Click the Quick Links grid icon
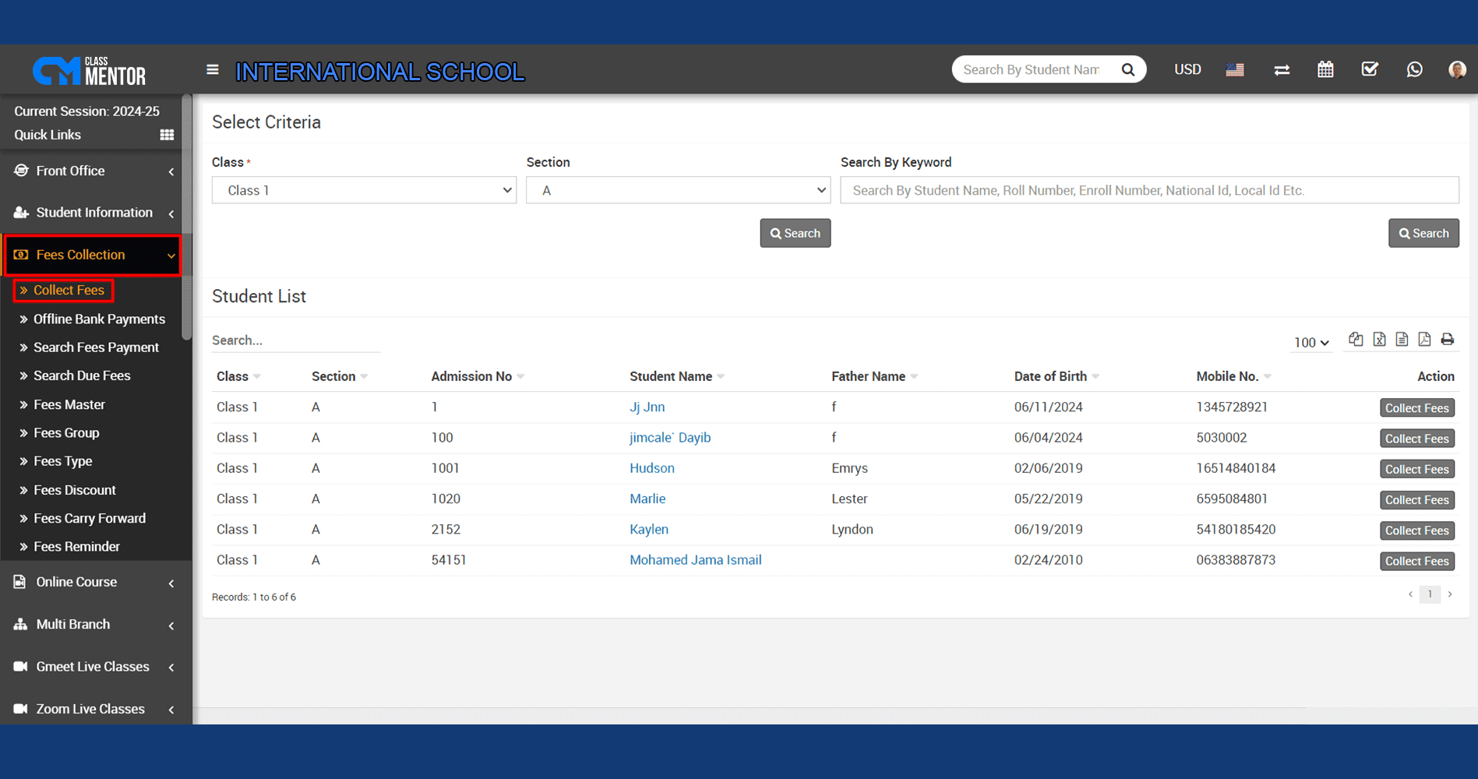Screen dimensions: 1478x779 pyautogui.click(x=167, y=135)
